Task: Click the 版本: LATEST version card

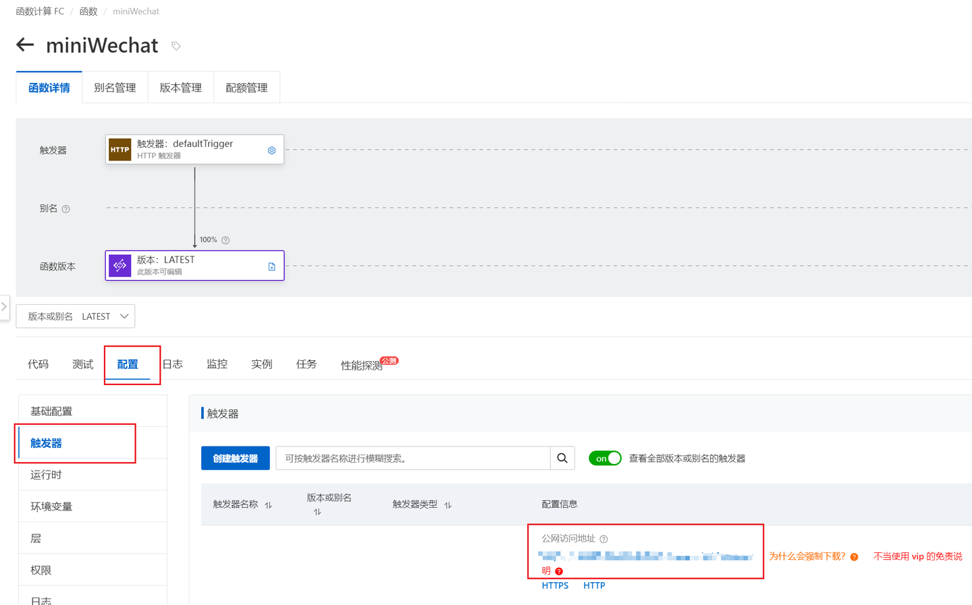Action: point(194,266)
